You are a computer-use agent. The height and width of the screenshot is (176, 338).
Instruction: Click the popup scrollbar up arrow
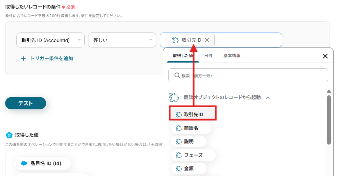[329, 91]
